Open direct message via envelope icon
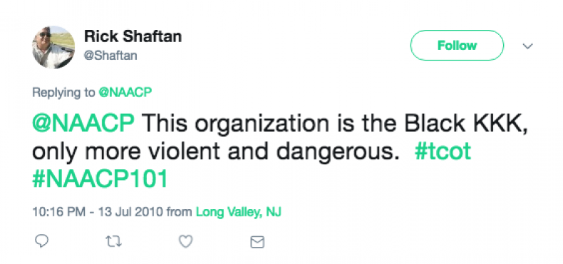Image resolution: width=563 pixels, height=264 pixels. 257,242
